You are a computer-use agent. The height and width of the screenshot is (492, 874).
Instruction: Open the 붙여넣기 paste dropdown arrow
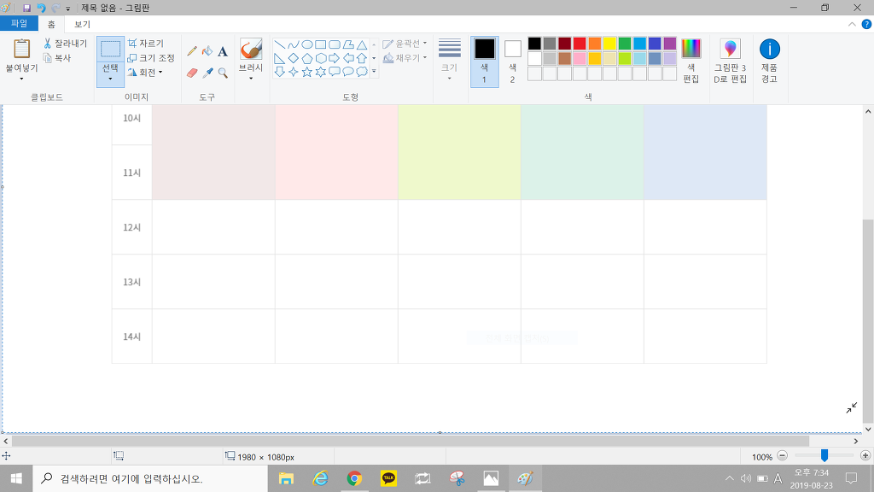[x=21, y=78]
